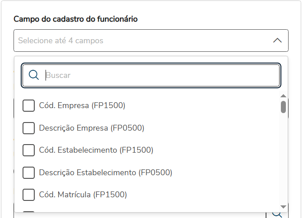Toggle the Descrição Estabelecimento (FP0500) checkbox
303x218 pixels.
tap(28, 173)
